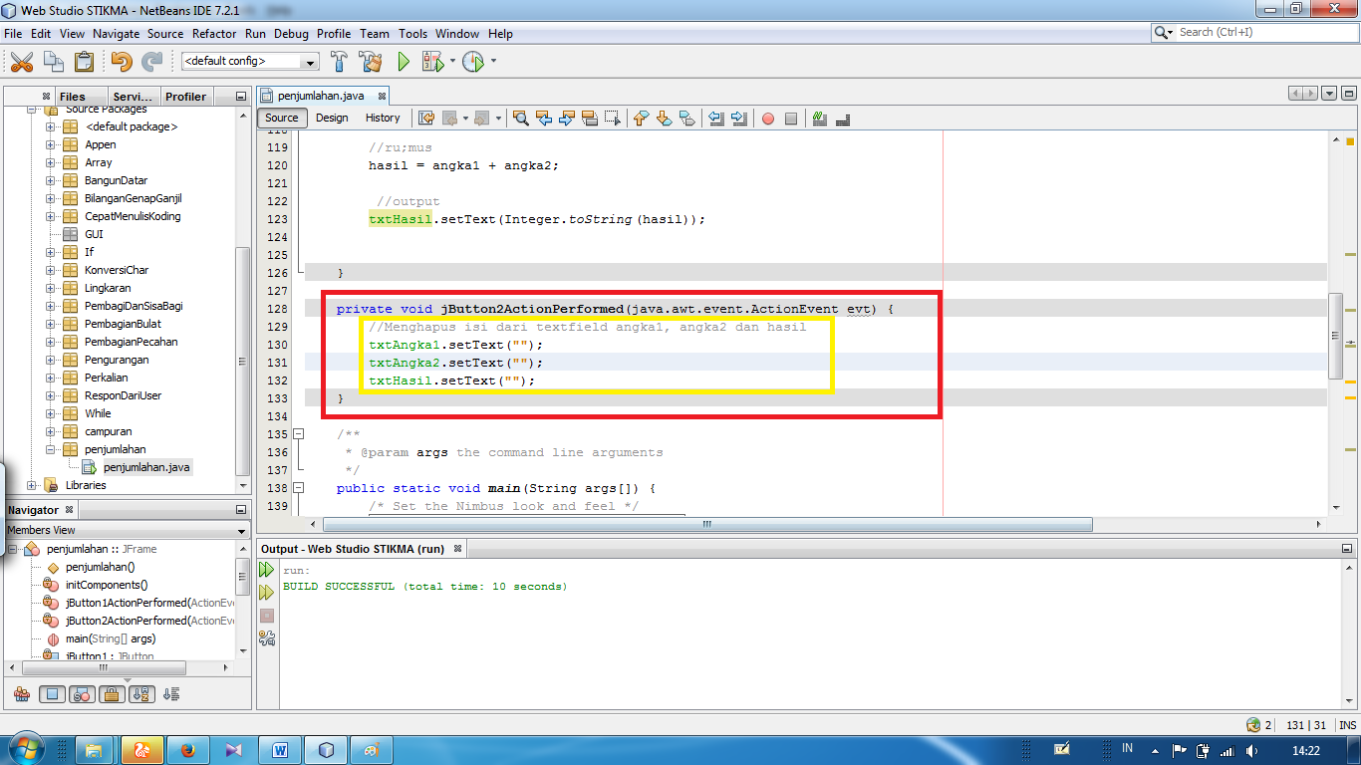Screen dimensions: 1361x765
Task: Enable rectangular selection mode
Action: click(x=614, y=119)
